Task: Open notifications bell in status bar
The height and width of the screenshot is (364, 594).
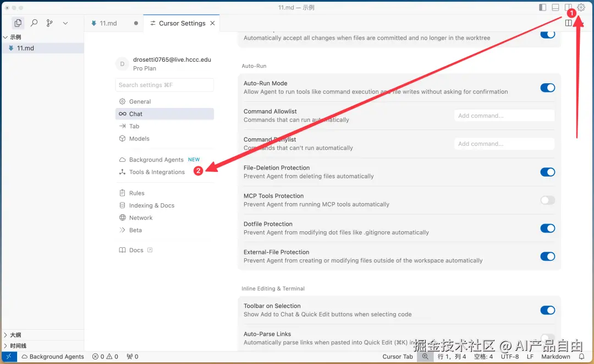Action: [x=581, y=356]
